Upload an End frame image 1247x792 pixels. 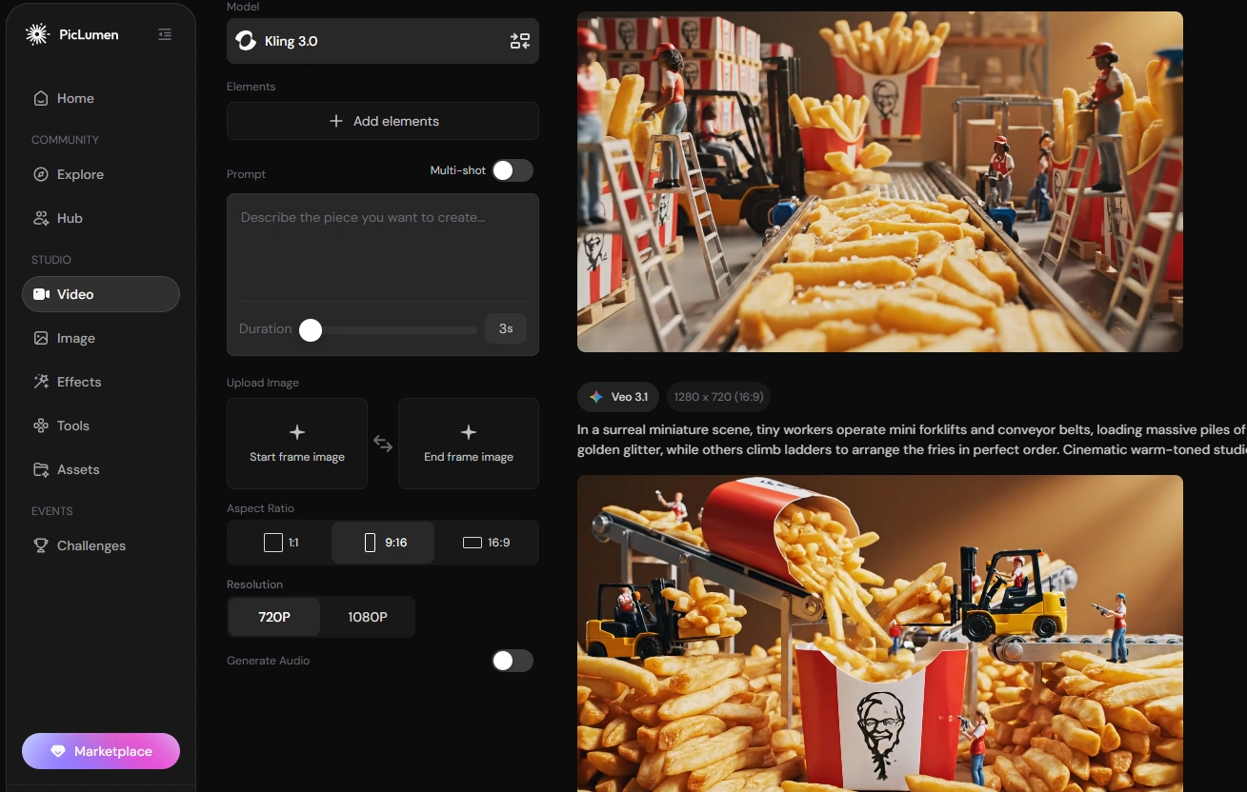click(x=469, y=444)
